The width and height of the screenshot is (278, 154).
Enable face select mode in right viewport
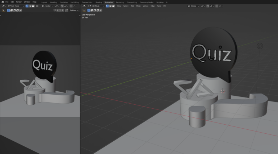(113, 6)
